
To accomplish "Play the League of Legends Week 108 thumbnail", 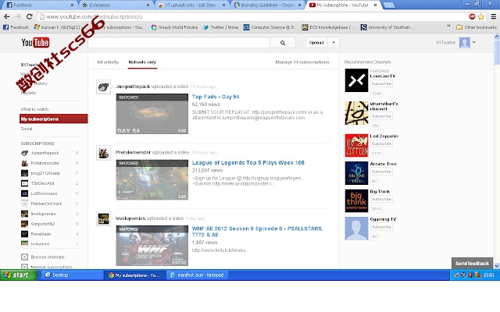I will [x=152, y=180].
